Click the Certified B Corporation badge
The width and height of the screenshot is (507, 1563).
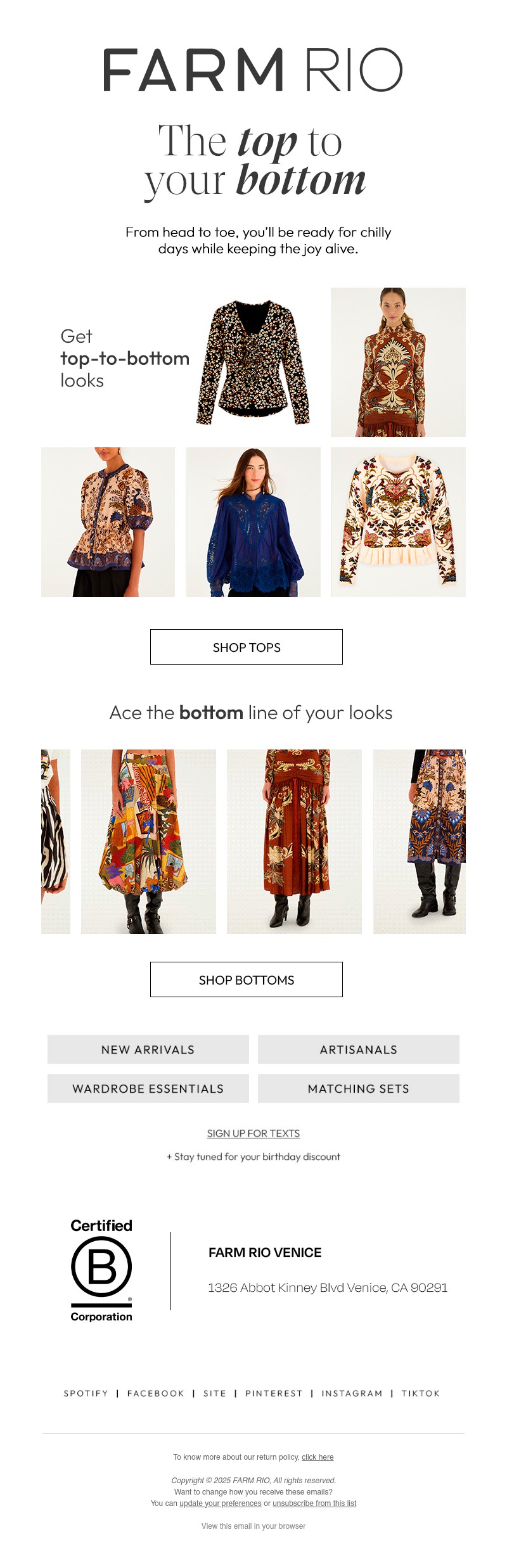101,1270
